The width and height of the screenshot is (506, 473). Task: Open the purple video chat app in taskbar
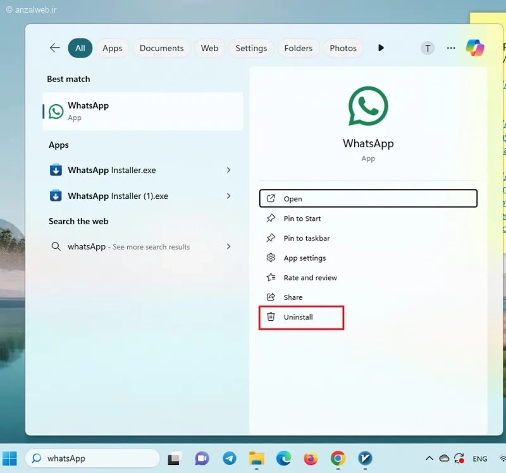click(x=202, y=458)
